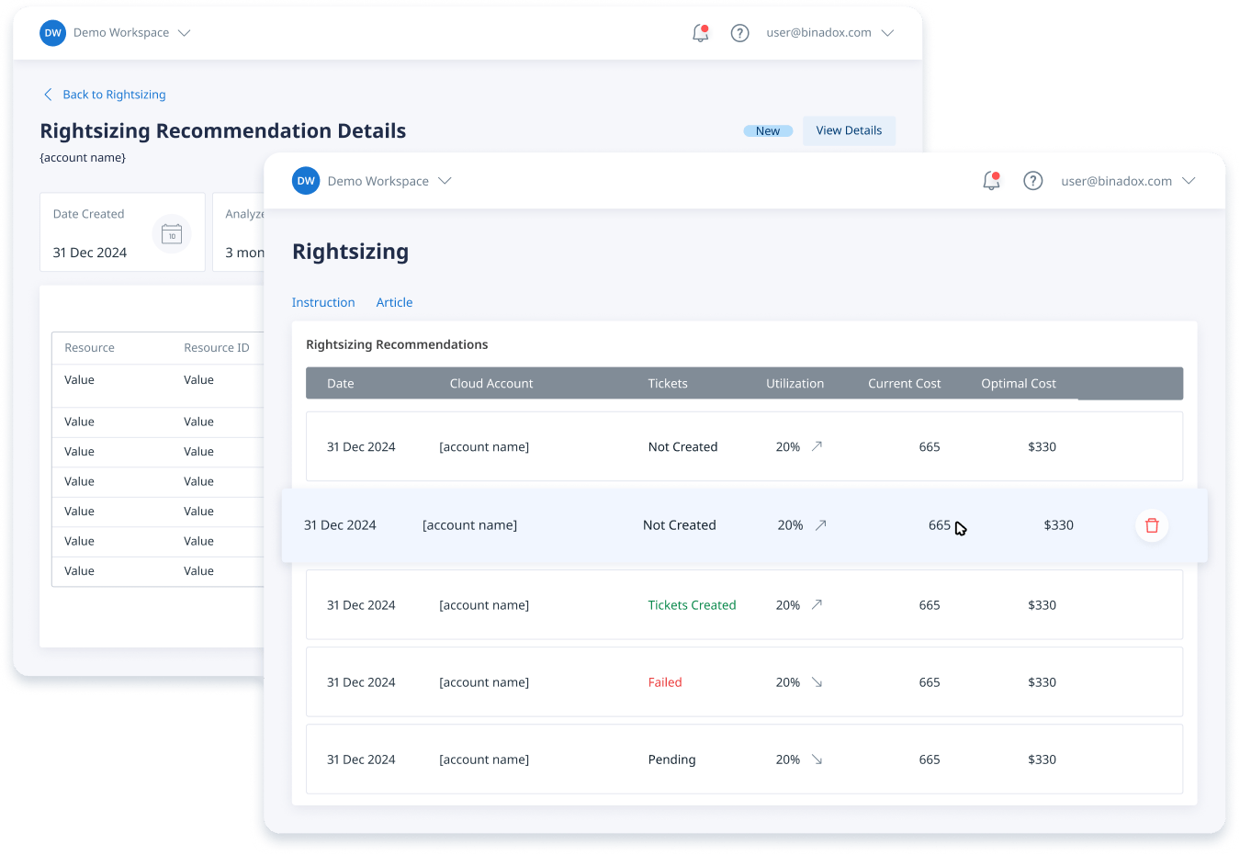Click $330 in the Pending row

pyautogui.click(x=1042, y=759)
